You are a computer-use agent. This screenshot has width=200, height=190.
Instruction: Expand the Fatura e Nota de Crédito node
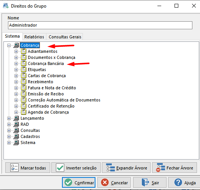[16, 88]
